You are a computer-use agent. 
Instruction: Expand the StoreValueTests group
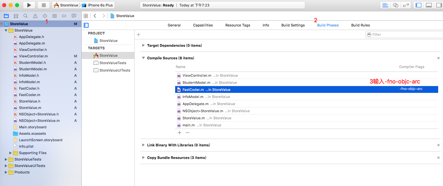coord(6,159)
